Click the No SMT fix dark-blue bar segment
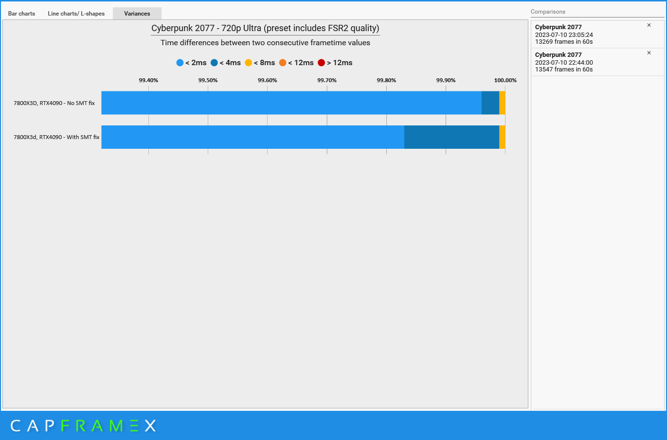Screen dimensions: 667x440 490,103
